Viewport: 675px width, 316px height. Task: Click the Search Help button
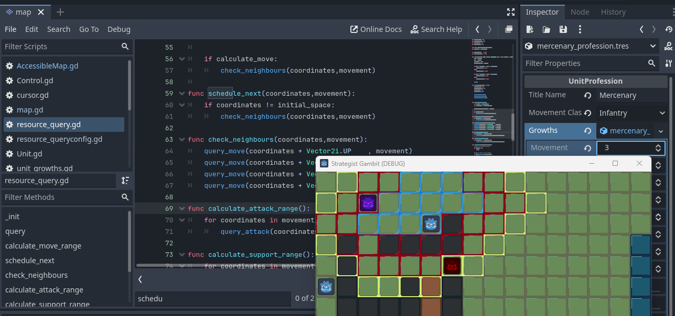pos(436,29)
